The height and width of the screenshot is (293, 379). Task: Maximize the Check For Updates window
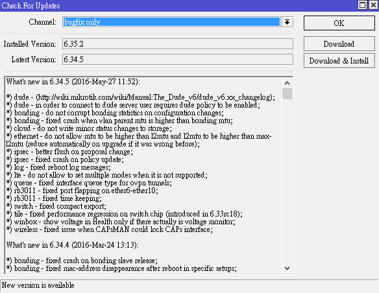(x=362, y=5)
